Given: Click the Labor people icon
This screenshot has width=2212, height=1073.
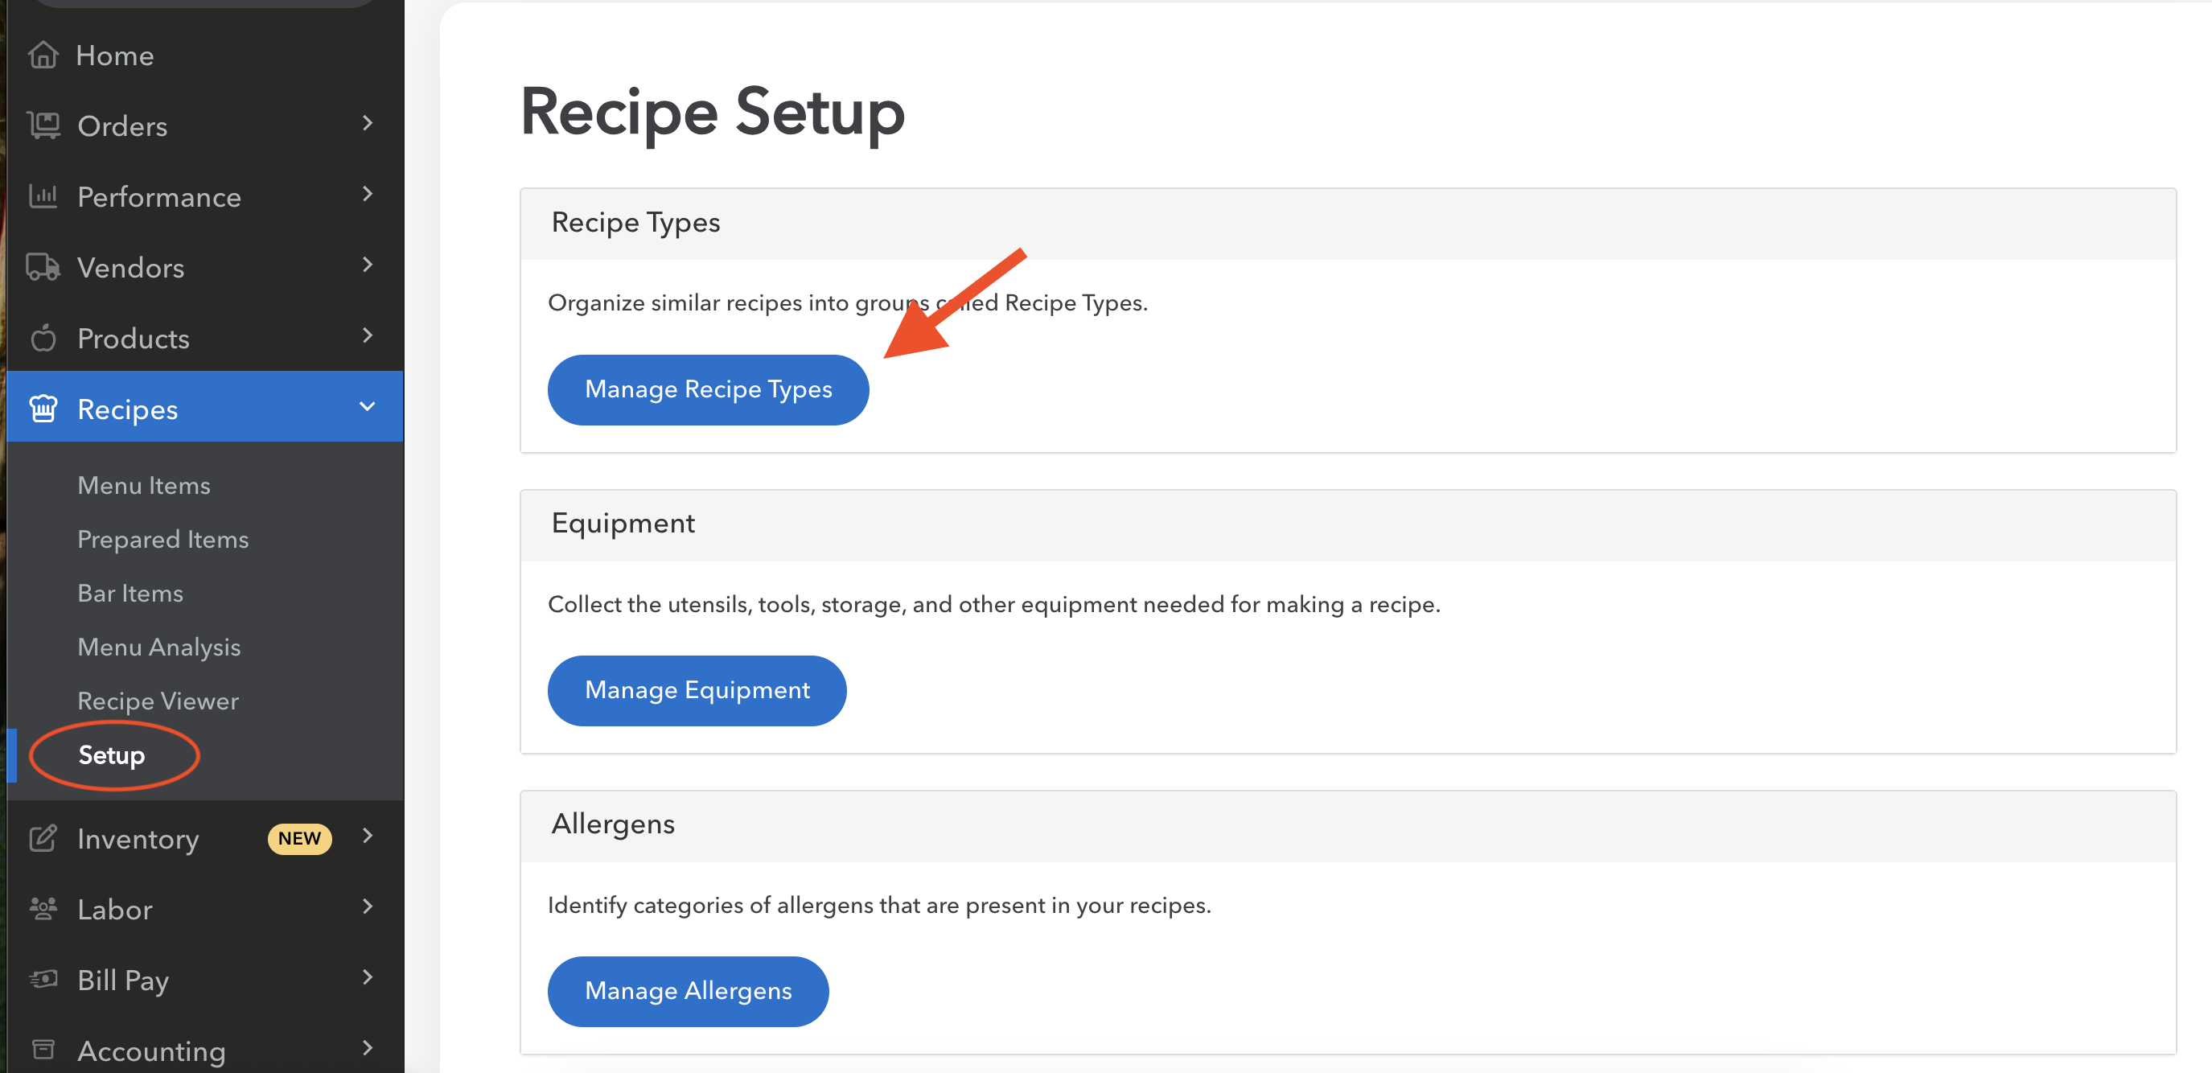Looking at the screenshot, I should coord(43,908).
